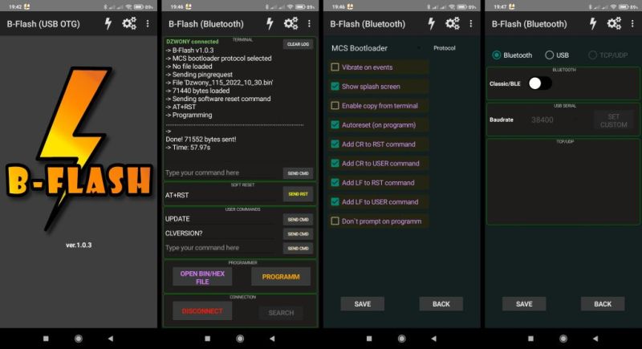Tap lightning bolt icon in connection settings screen
Screen dimensions: 642x349
pyautogui.click(x=593, y=24)
